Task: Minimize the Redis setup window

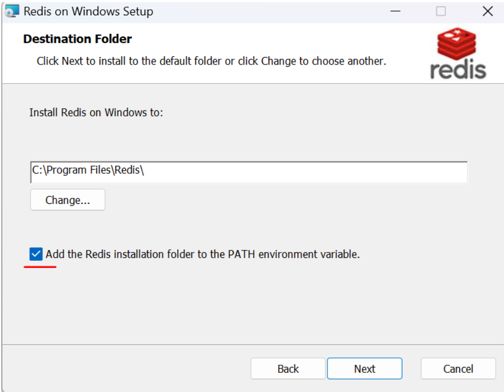Action: click(395, 11)
